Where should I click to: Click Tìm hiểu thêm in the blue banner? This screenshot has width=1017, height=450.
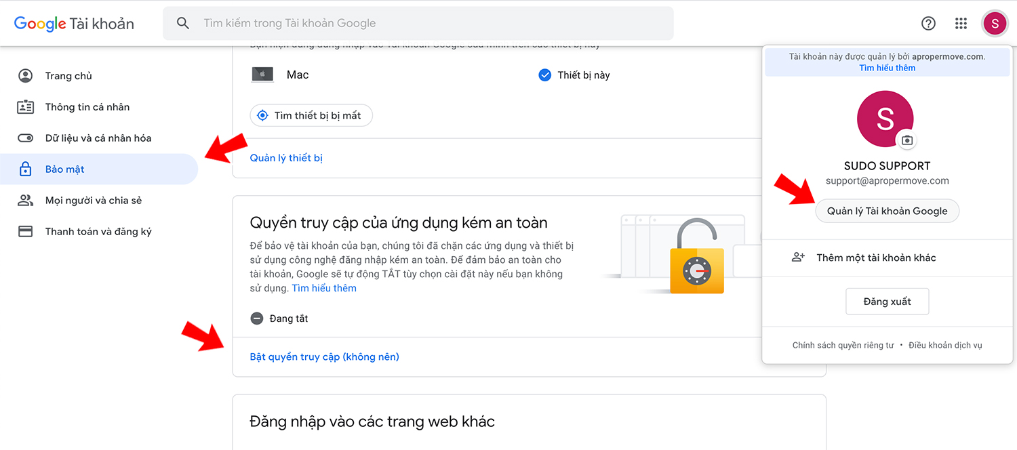tap(887, 67)
